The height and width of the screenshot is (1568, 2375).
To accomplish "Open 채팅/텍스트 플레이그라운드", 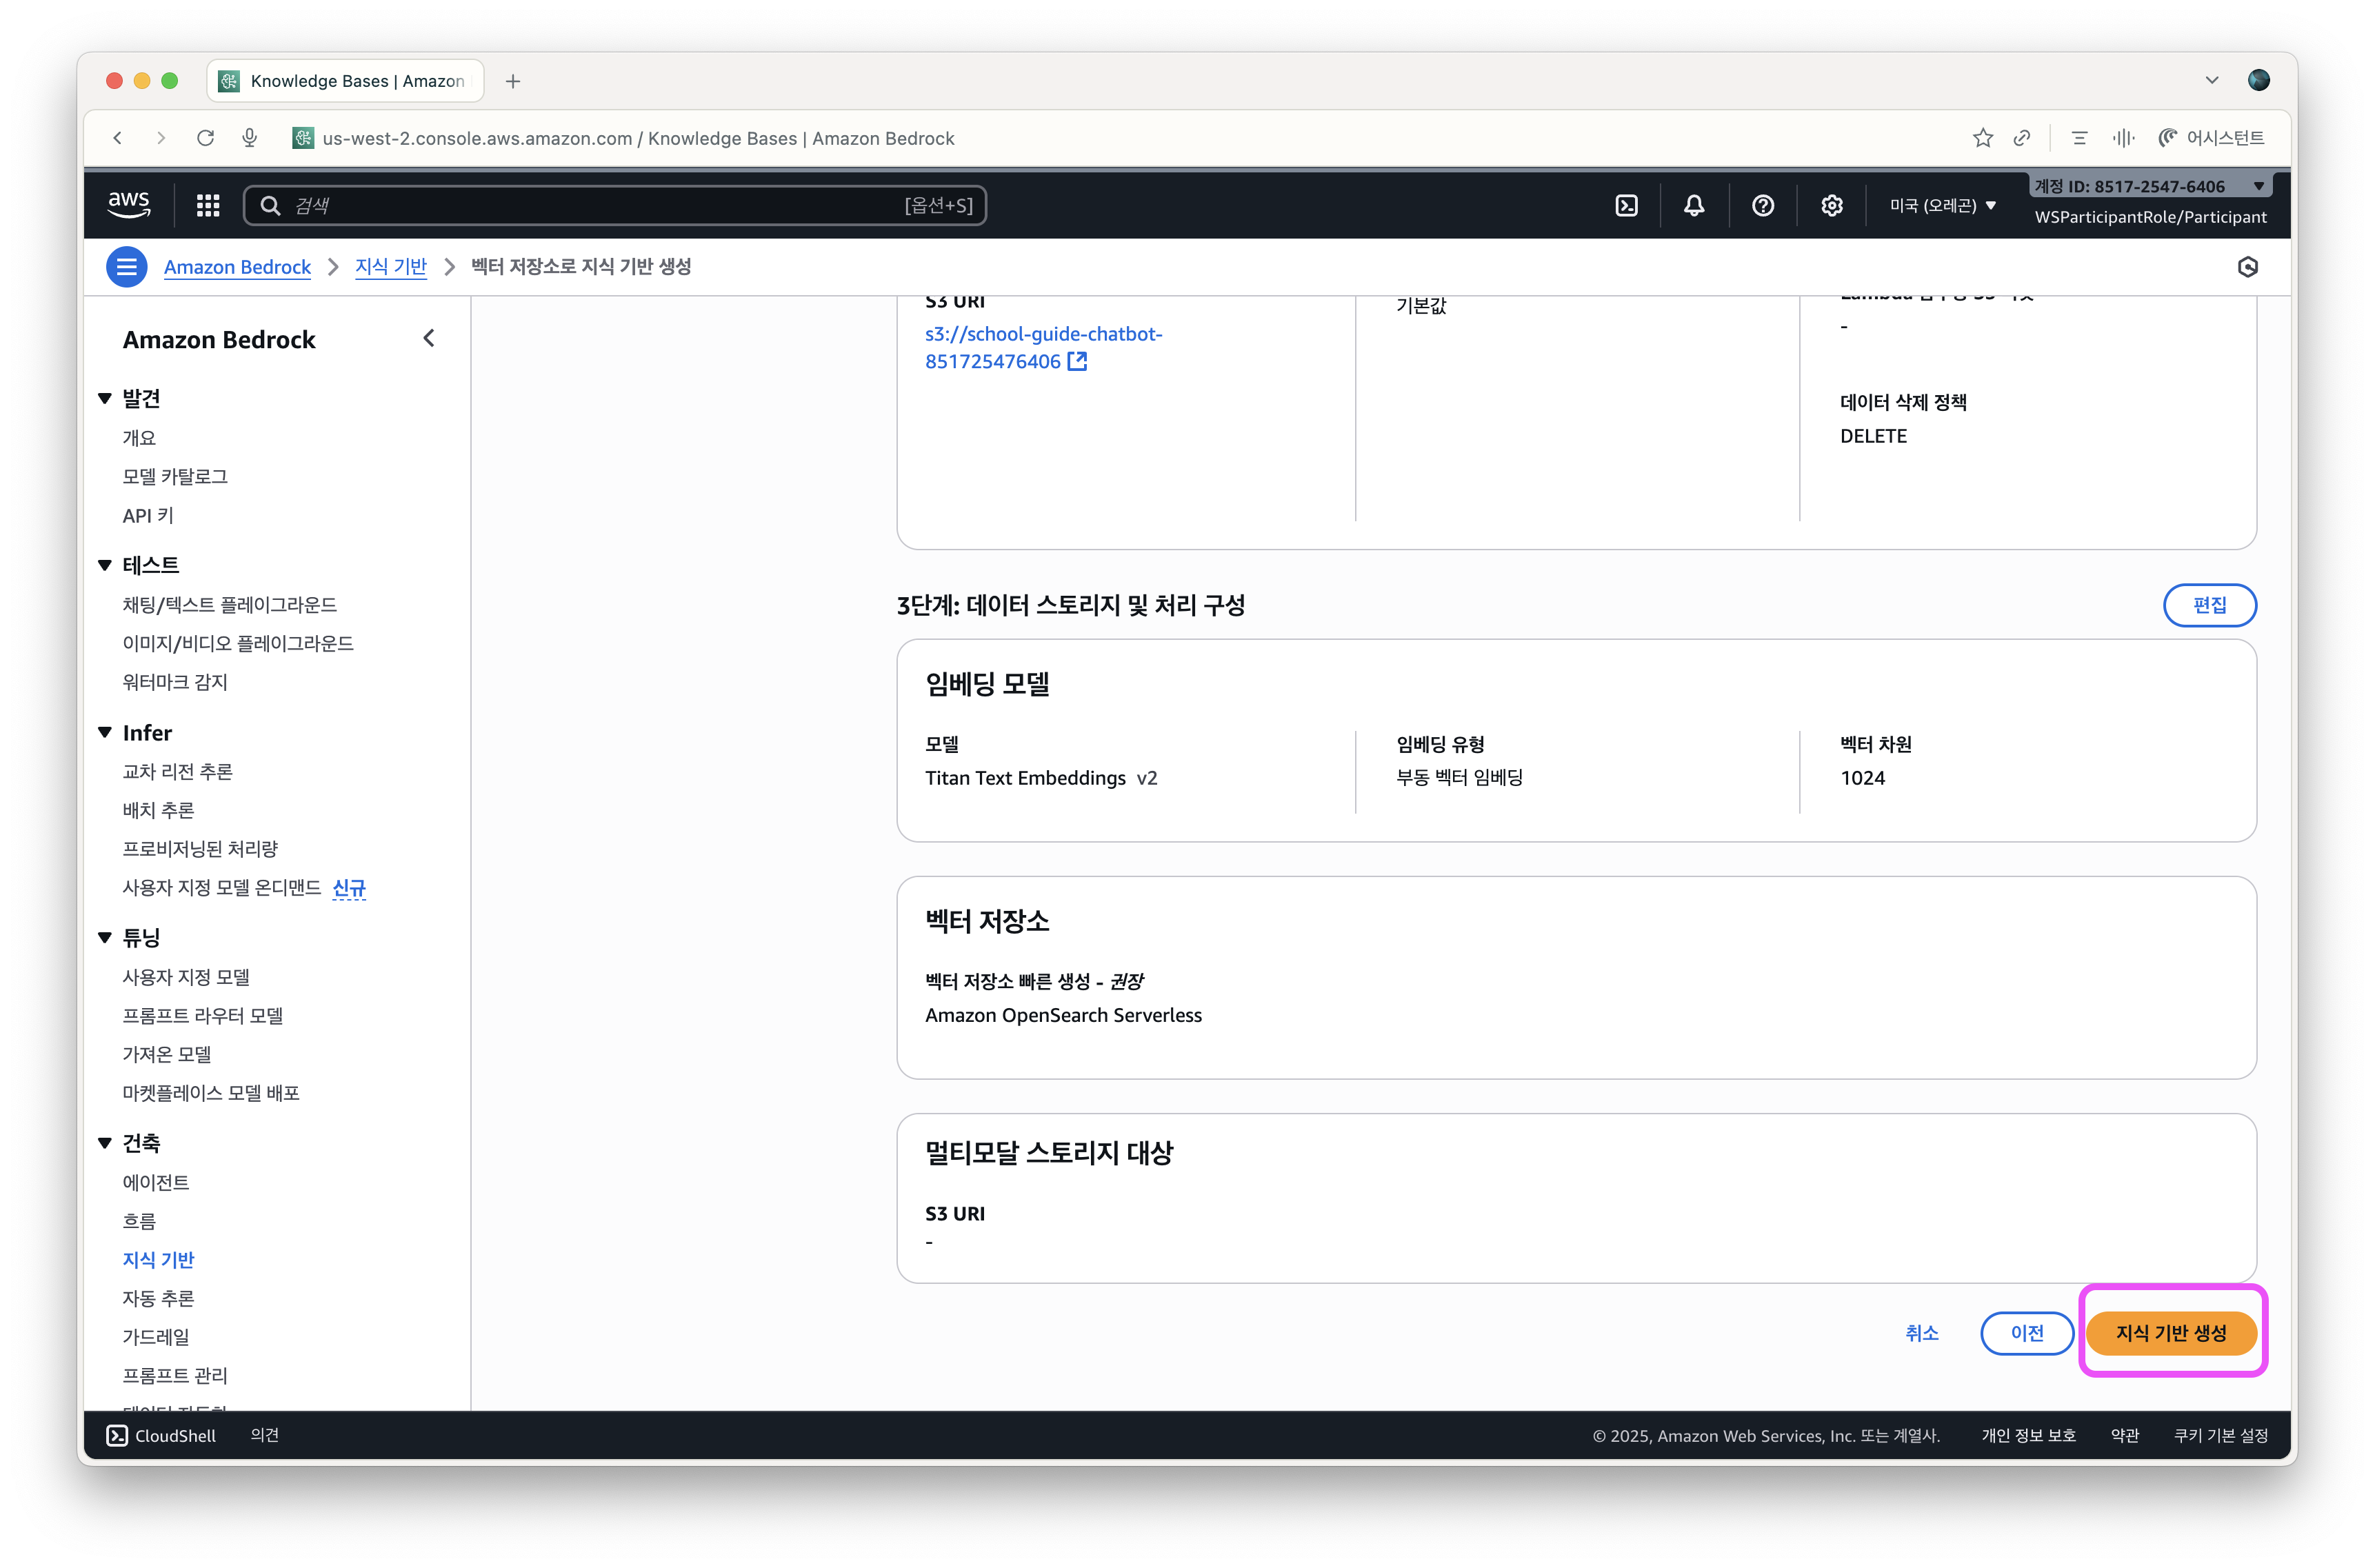I will point(229,604).
